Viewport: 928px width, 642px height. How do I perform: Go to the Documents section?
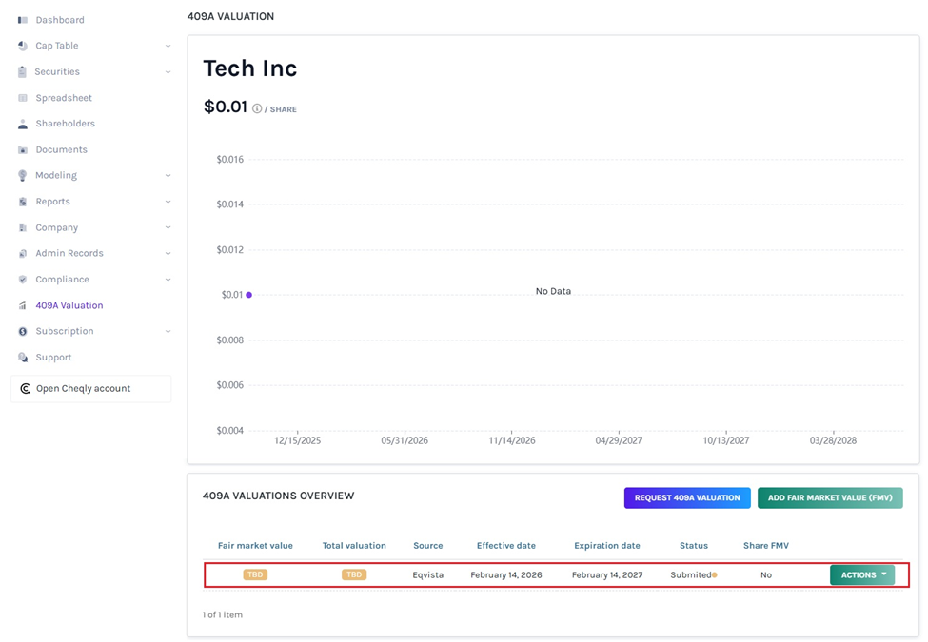click(x=61, y=150)
